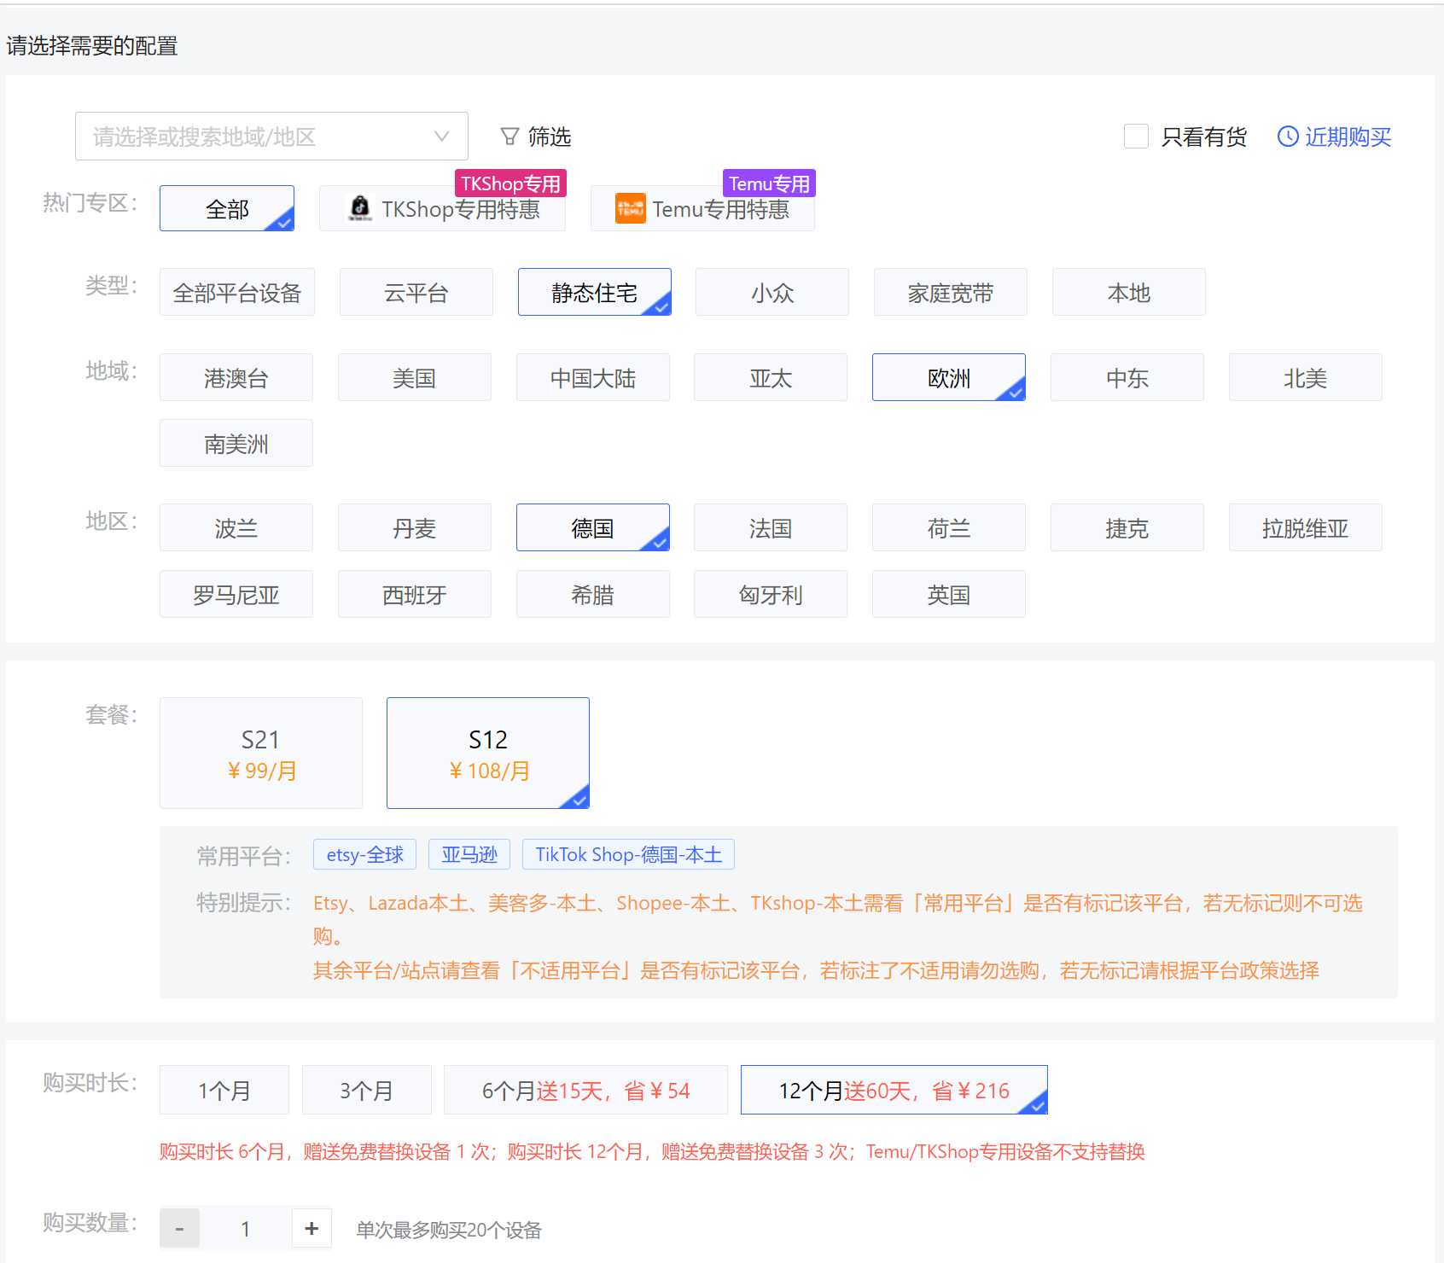Viewport: 1444px width, 1263px height.
Task: Click the quantity number input field
Action: [245, 1228]
